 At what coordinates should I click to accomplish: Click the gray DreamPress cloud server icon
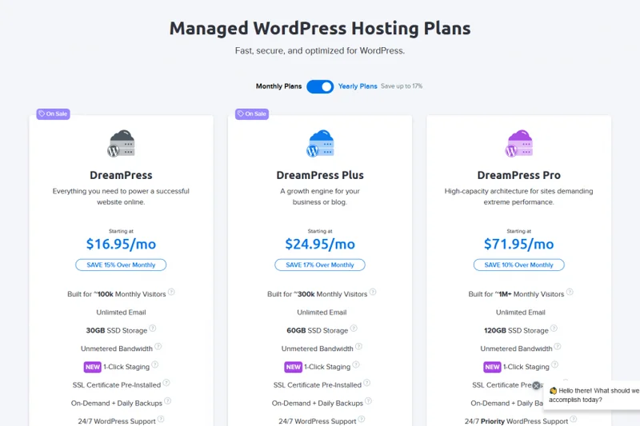point(121,144)
